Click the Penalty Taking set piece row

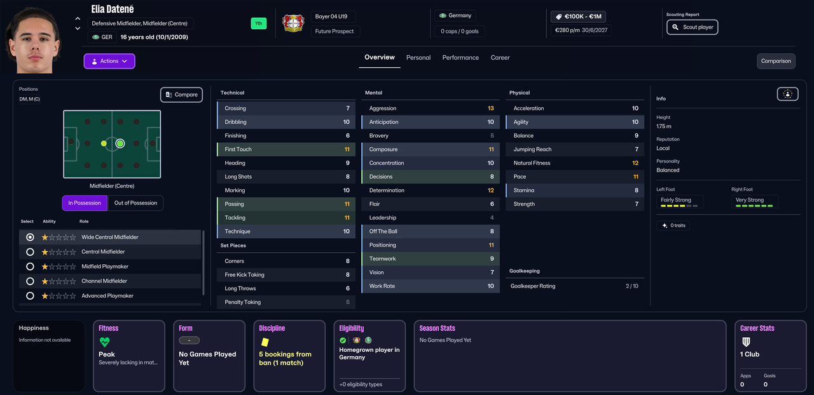click(286, 302)
